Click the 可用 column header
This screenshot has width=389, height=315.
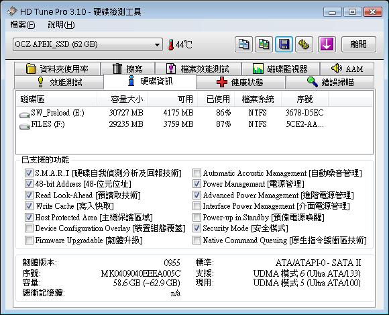pyautogui.click(x=172, y=99)
